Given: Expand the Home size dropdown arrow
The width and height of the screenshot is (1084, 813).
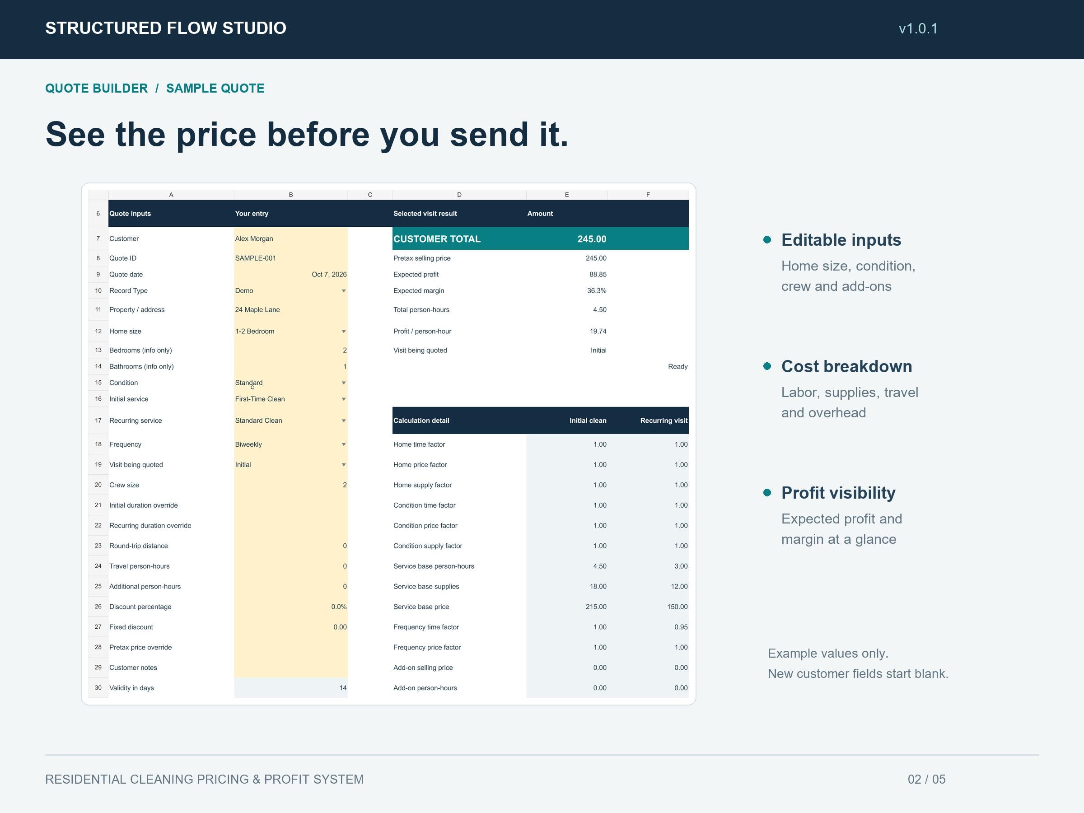Looking at the screenshot, I should (344, 332).
